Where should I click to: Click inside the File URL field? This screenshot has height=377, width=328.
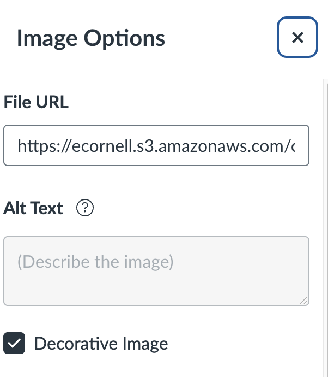click(156, 145)
